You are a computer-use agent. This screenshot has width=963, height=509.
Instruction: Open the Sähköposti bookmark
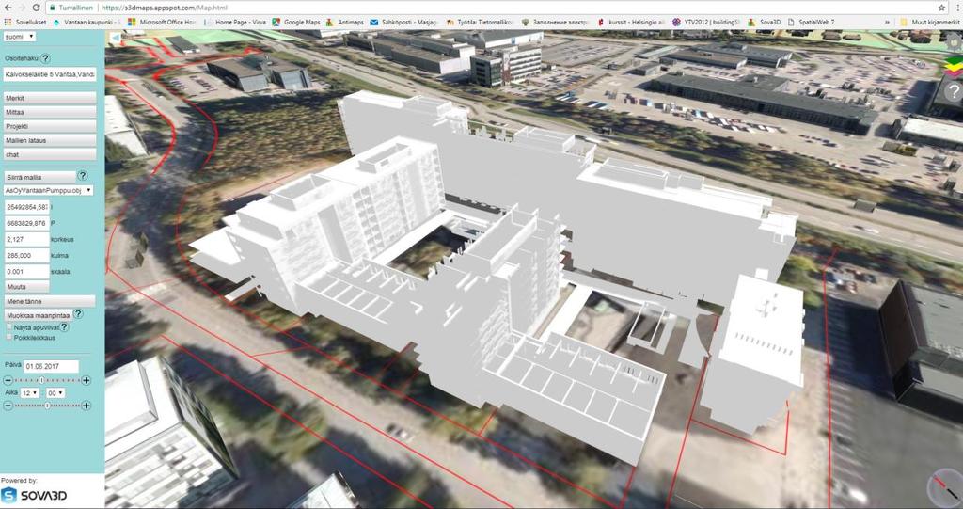click(x=403, y=23)
